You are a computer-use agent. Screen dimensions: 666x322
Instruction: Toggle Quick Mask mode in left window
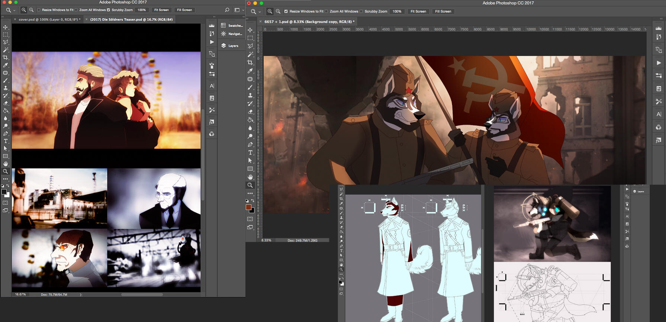coord(6,203)
